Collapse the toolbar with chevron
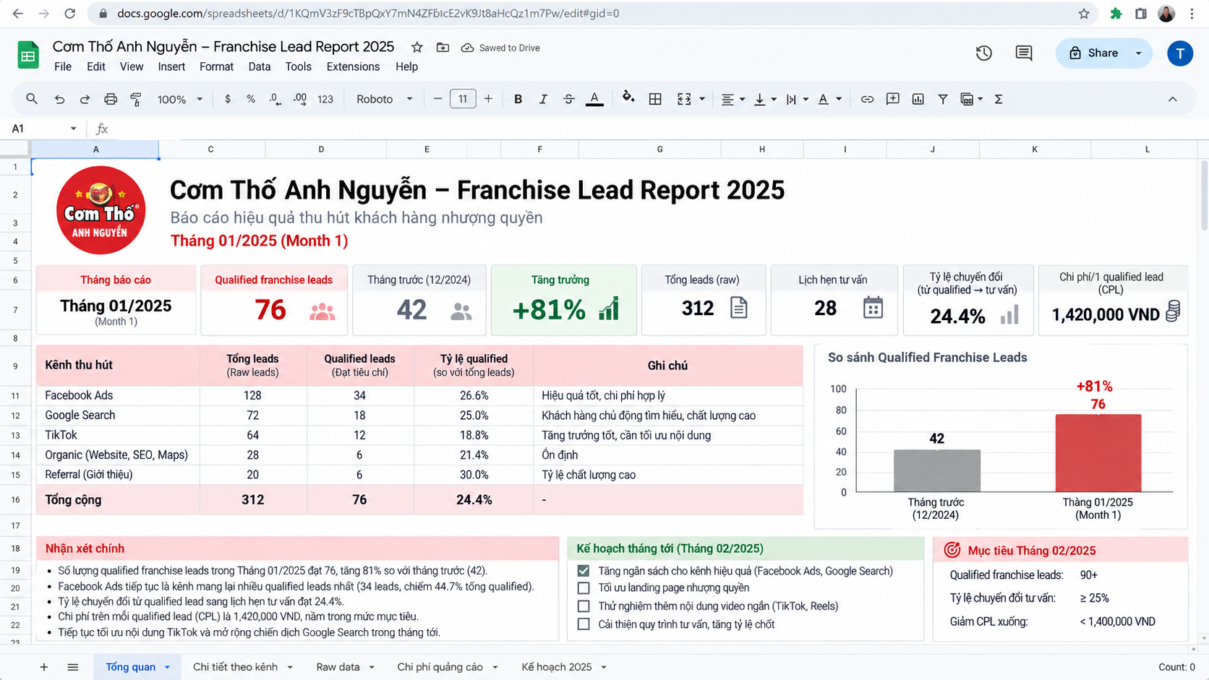Viewport: 1209px width, 680px height. [1173, 99]
